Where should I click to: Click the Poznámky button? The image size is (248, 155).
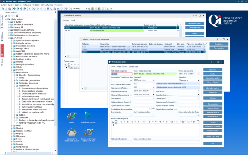pos(213,70)
